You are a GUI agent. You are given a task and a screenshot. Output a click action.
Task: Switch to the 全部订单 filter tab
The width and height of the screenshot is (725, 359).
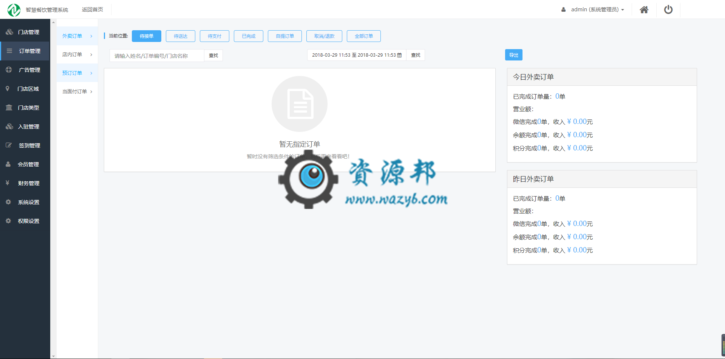tap(364, 36)
